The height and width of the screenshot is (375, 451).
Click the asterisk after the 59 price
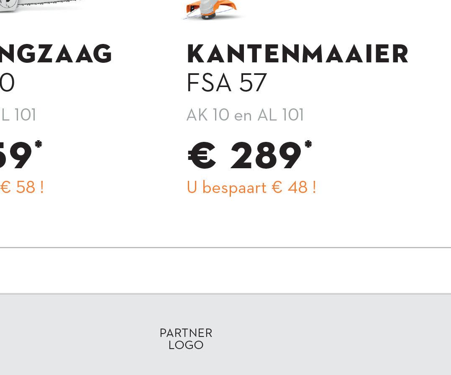[x=38, y=144]
